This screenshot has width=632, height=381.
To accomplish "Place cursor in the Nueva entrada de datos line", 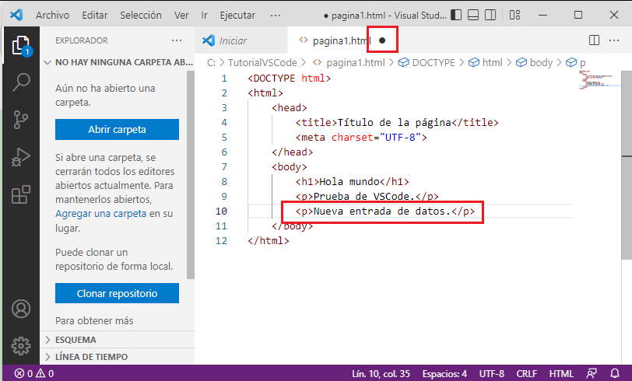I will click(385, 211).
